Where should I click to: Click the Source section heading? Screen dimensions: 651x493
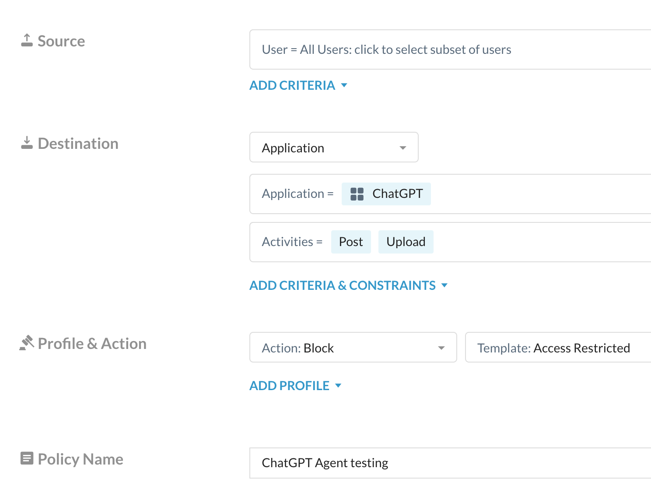click(61, 41)
